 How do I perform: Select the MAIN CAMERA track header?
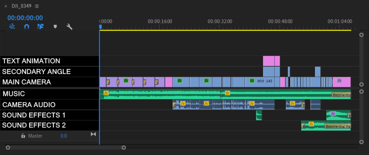tap(49, 82)
